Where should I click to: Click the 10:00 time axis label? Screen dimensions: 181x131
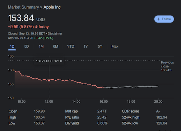(21, 102)
